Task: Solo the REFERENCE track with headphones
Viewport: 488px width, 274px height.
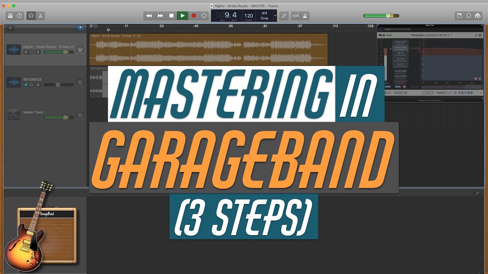Action: (x=32, y=84)
